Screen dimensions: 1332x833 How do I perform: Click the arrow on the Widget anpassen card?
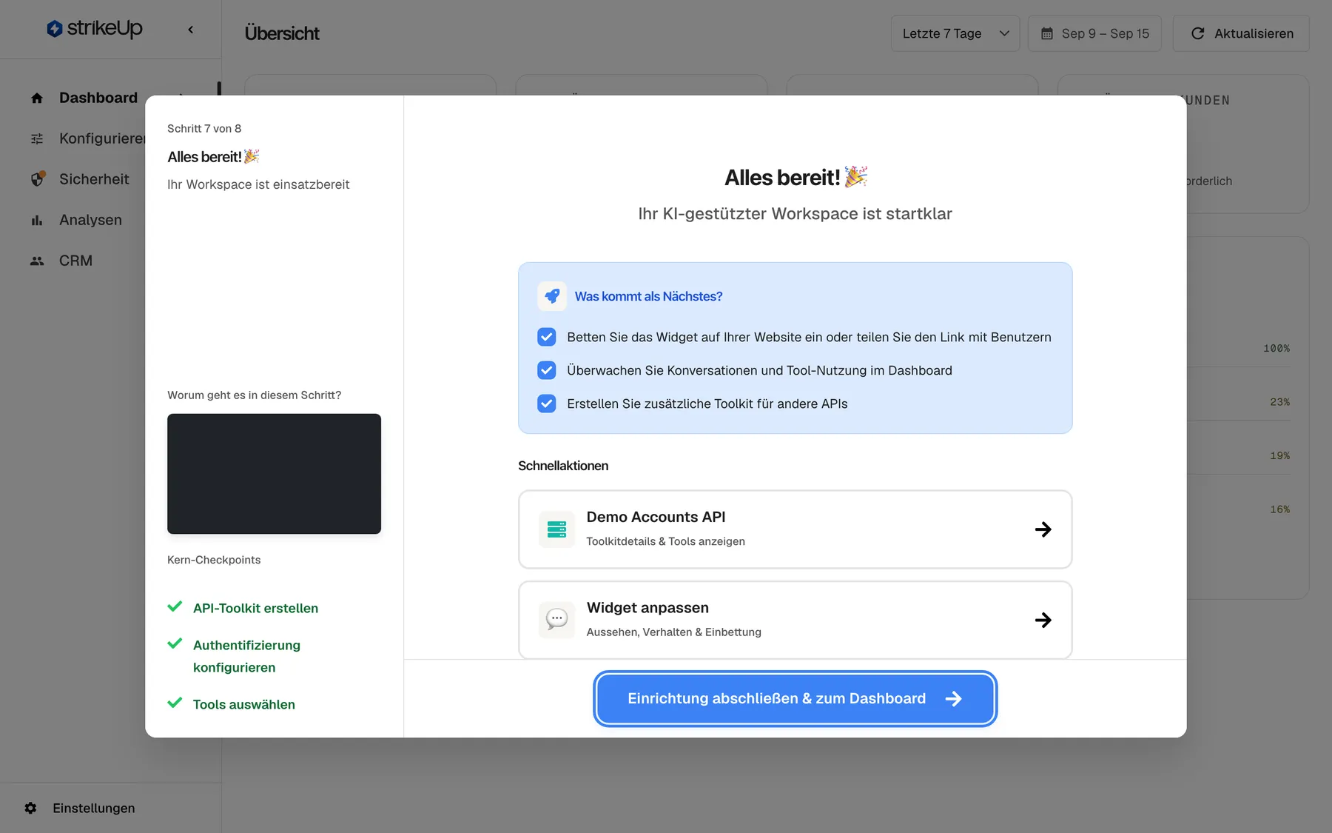click(1043, 620)
